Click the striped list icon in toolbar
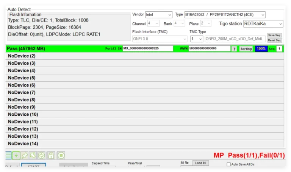 click(x=8, y=155)
